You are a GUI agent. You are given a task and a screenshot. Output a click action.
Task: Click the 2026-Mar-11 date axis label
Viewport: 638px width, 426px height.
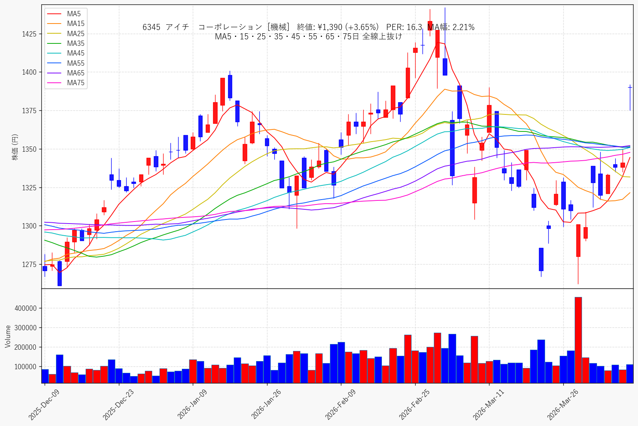489,404
